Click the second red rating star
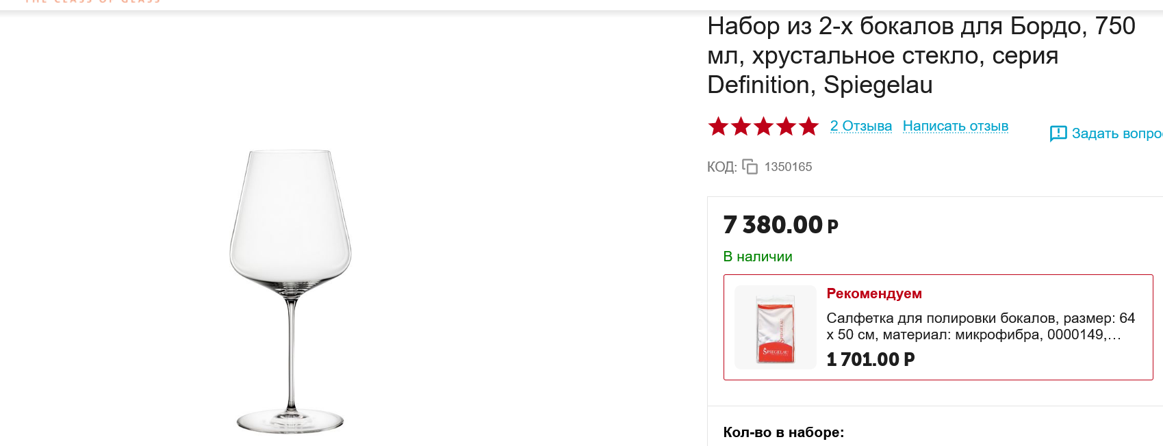This screenshot has height=446, width=1163. pos(741,127)
